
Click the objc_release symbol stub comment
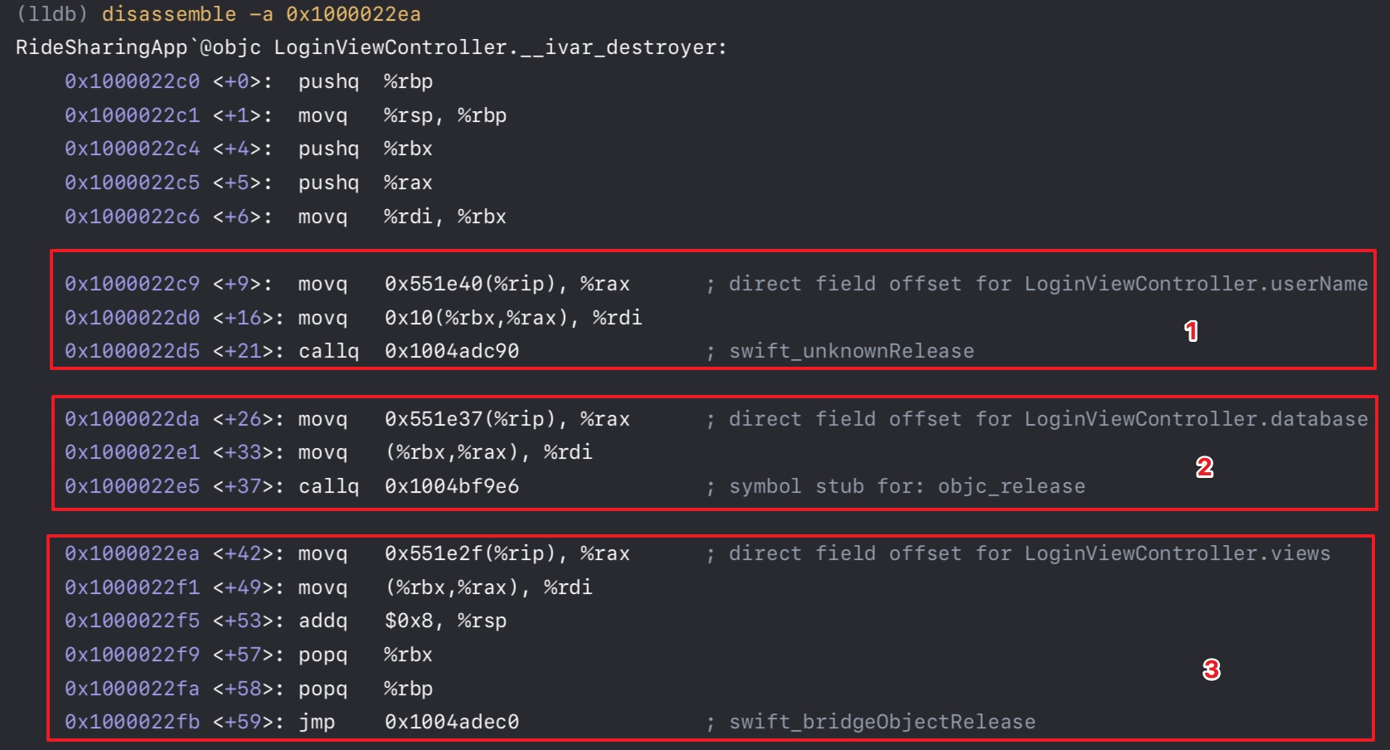click(x=906, y=486)
